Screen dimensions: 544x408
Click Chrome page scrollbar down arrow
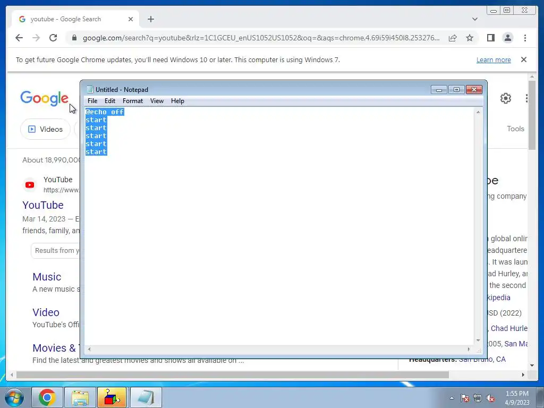click(x=532, y=365)
